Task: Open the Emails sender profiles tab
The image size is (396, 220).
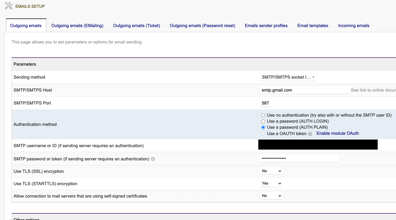Action: (x=266, y=26)
